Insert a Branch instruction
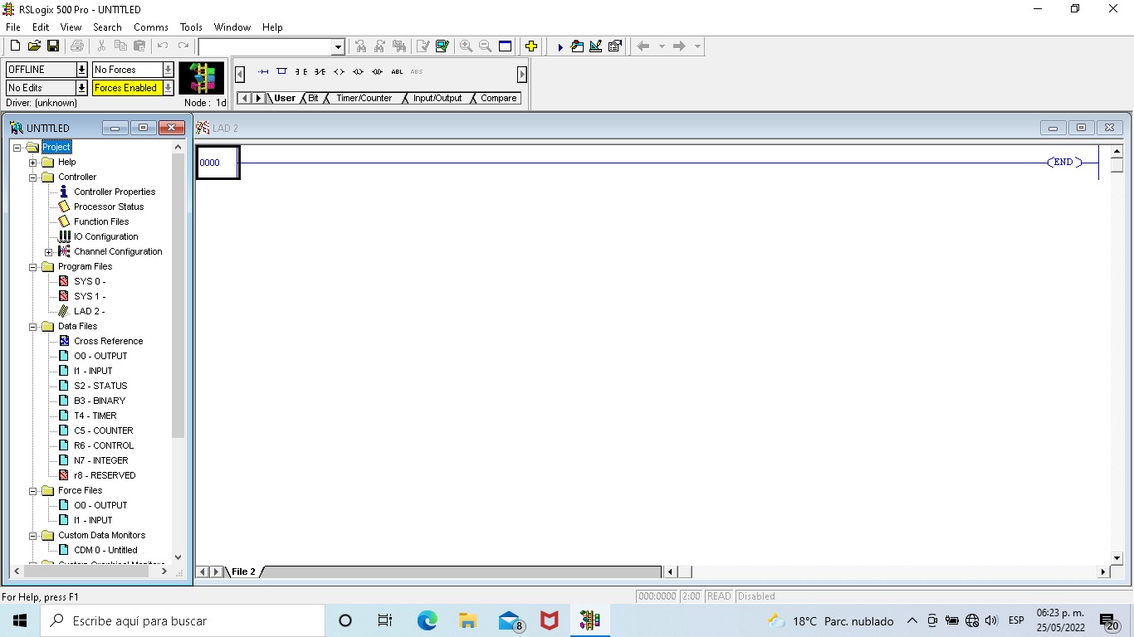Image resolution: width=1134 pixels, height=637 pixels. pyautogui.click(x=281, y=71)
